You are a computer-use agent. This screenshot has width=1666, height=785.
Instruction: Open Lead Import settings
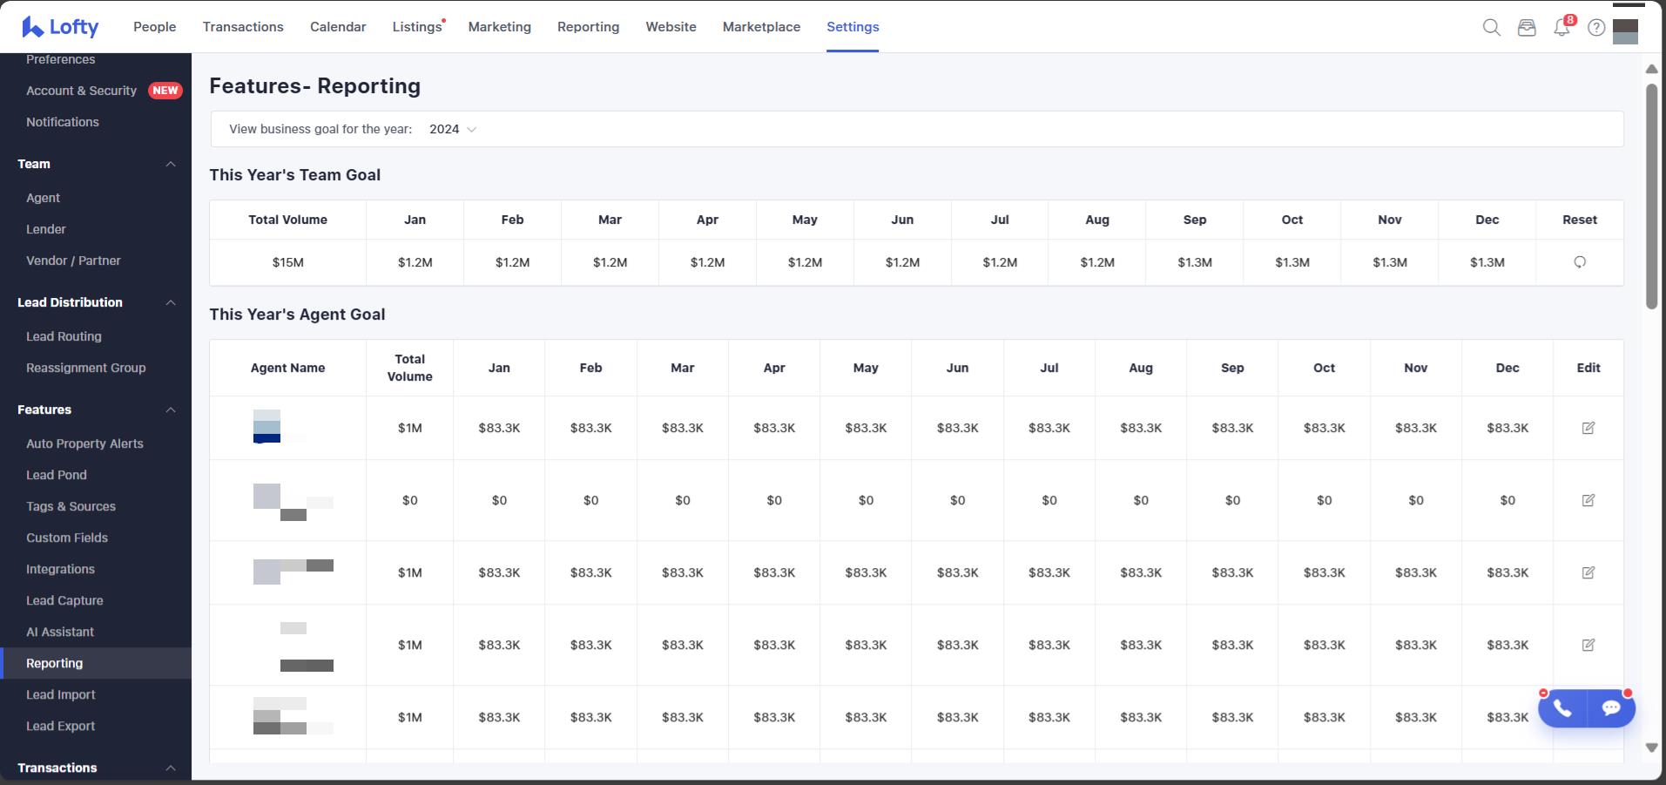point(61,694)
